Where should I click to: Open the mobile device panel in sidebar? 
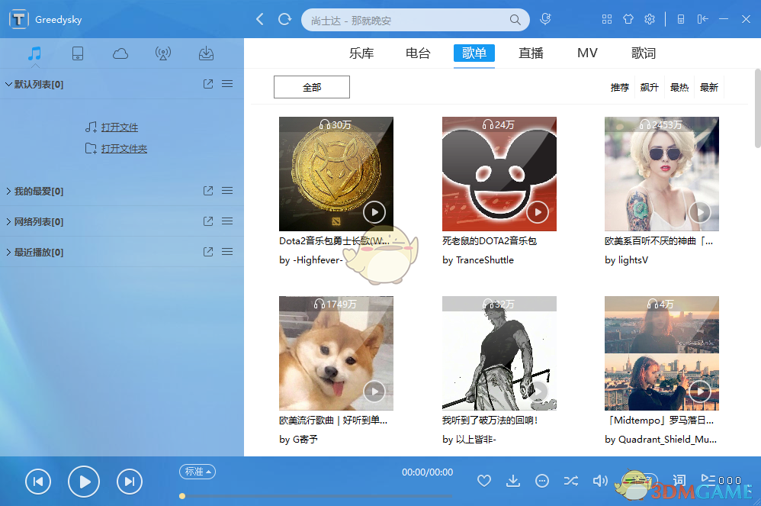pos(78,53)
